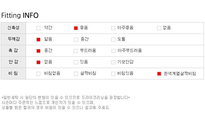Toggle the red 흰색계열살짝비침 checkbox
Screen dimensions: 205x121
[x=159, y=74]
